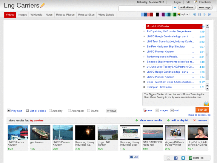Screen dimensions: 217x163
Task: Click the pencil icon beside Lng Carriers title
Action: tap(42, 5)
